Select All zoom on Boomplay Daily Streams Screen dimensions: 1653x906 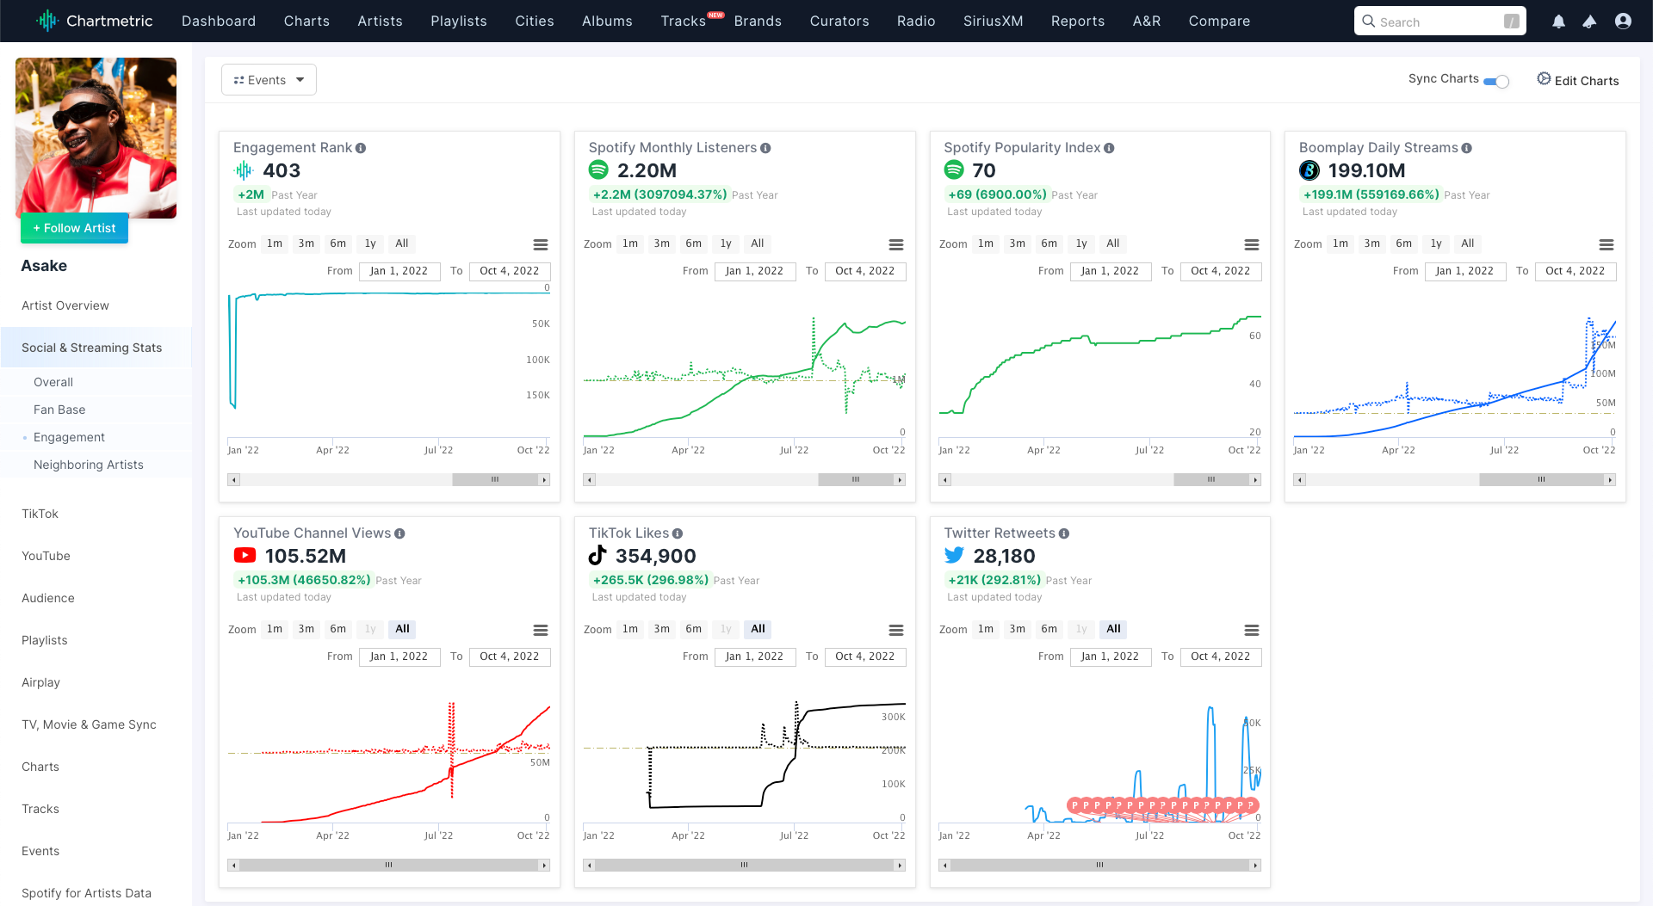1468,243
